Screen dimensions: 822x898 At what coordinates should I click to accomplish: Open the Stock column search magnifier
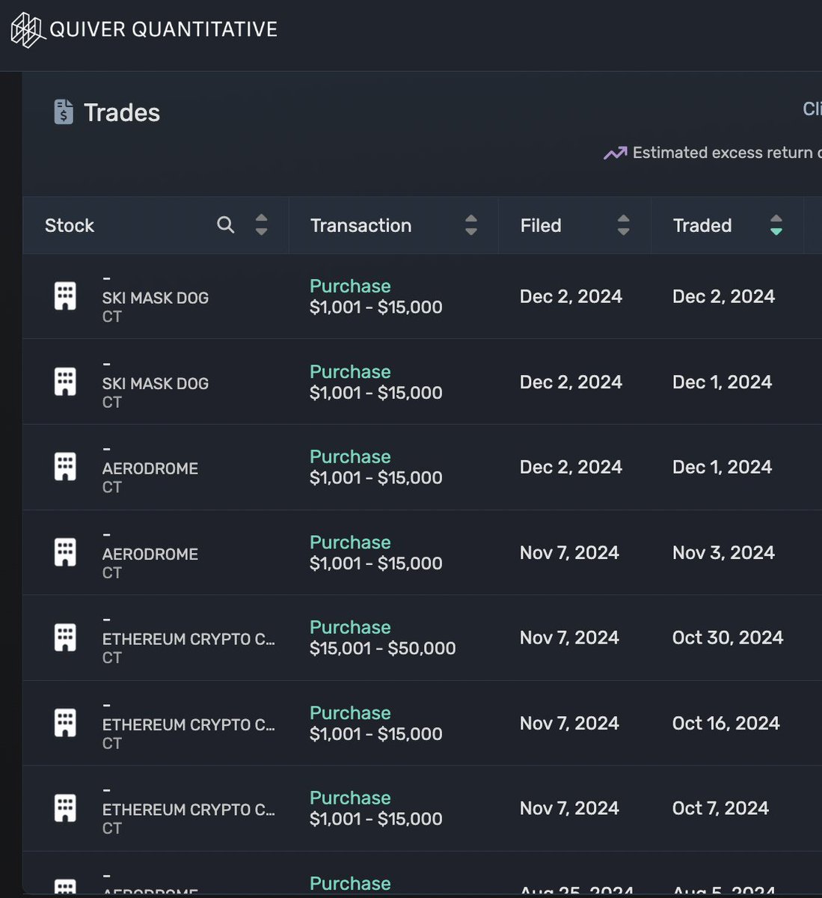coord(225,224)
